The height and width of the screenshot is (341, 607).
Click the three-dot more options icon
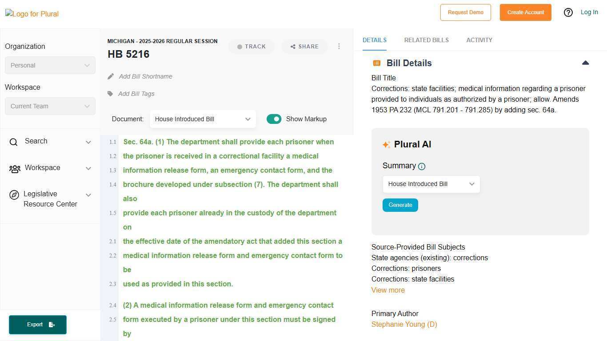(x=339, y=46)
